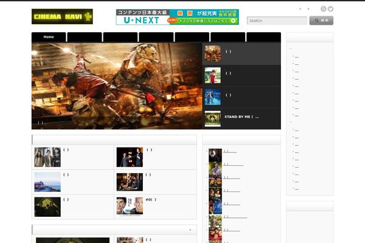The width and height of the screenshot is (365, 243).
Task: Open article with people around dining table
Action: pyautogui.click(x=130, y=182)
